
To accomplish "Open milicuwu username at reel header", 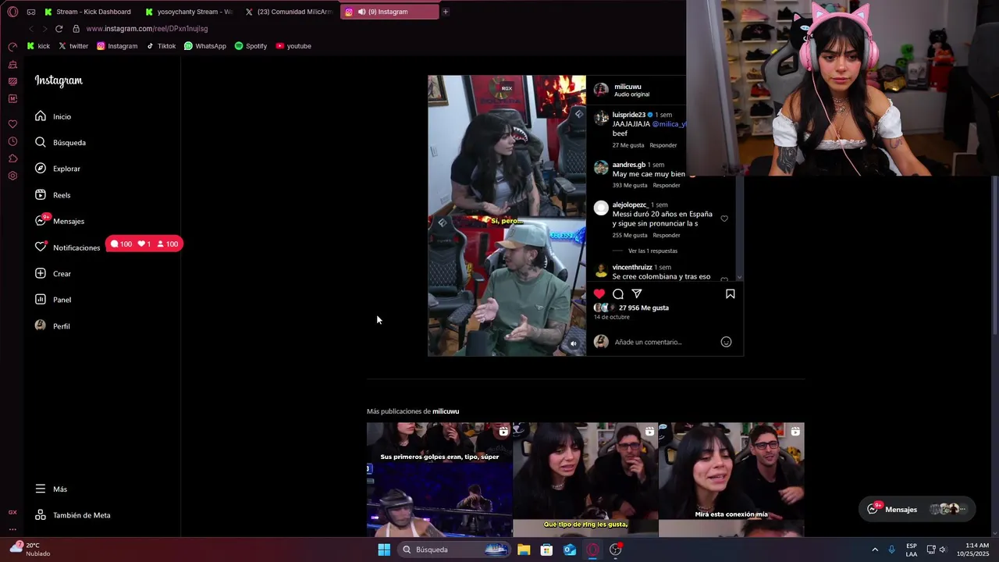I will tap(627, 87).
